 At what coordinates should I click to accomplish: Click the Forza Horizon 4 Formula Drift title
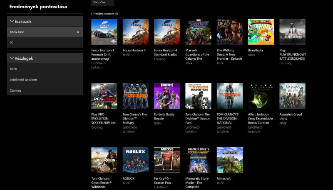click(x=103, y=54)
